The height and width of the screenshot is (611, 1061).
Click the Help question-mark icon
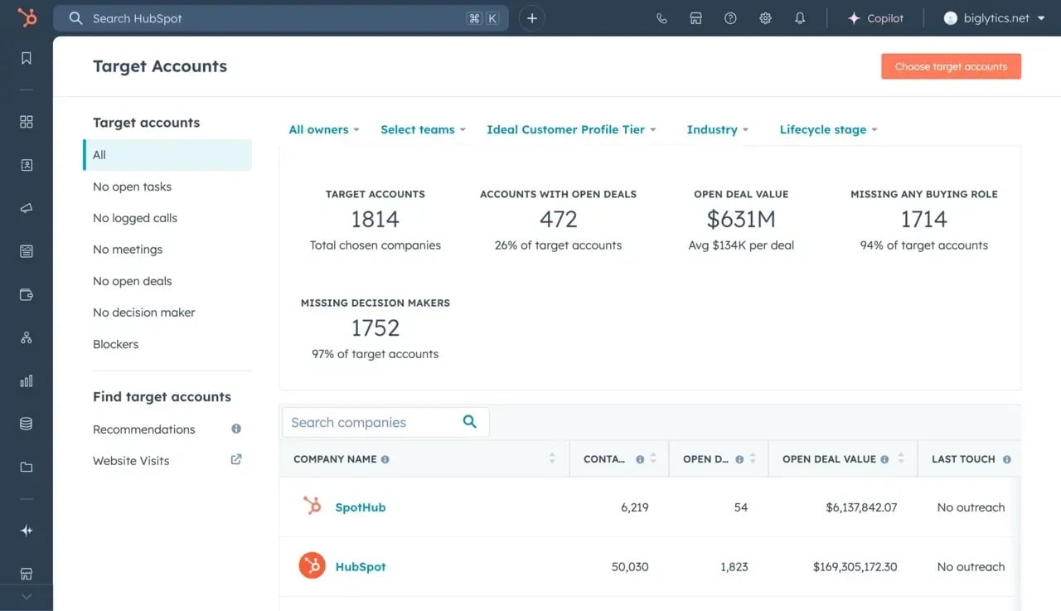click(729, 17)
